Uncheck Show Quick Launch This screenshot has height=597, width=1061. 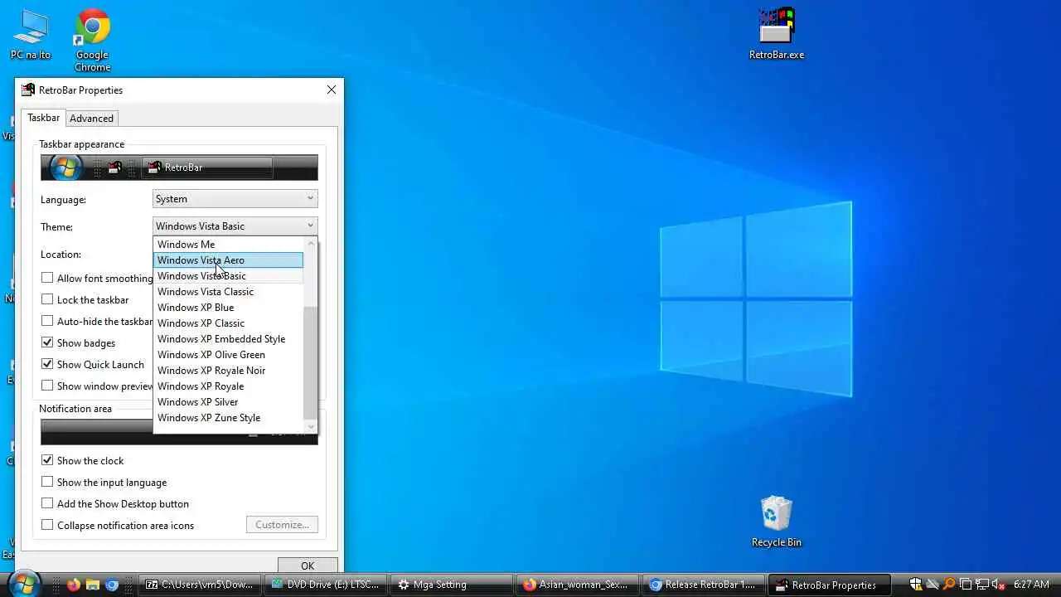[47, 364]
